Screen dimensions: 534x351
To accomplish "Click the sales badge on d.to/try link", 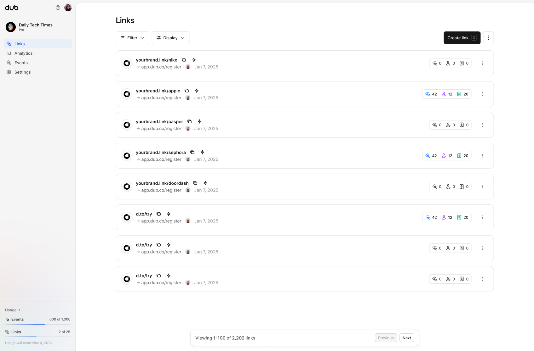I will 463,217.
